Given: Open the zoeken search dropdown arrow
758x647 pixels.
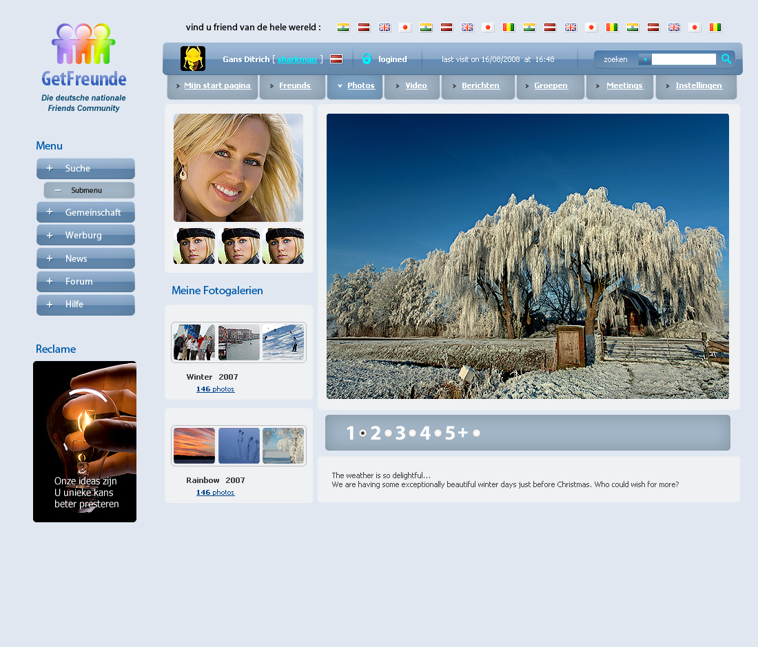Looking at the screenshot, I should pyautogui.click(x=644, y=60).
